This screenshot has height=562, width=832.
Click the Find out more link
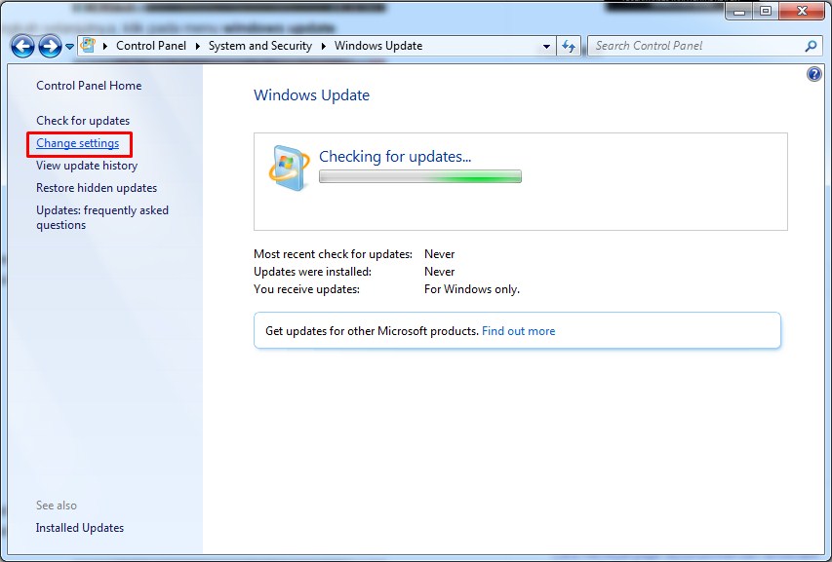(x=518, y=331)
